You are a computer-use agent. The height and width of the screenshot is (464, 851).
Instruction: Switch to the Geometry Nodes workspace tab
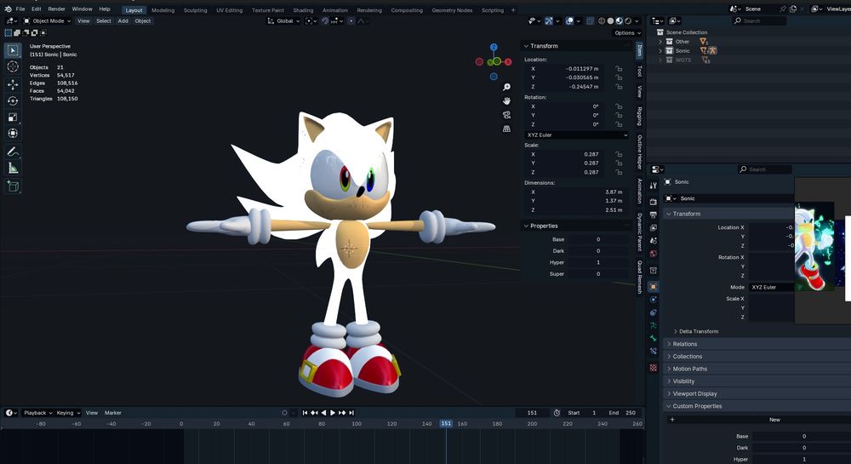452,10
